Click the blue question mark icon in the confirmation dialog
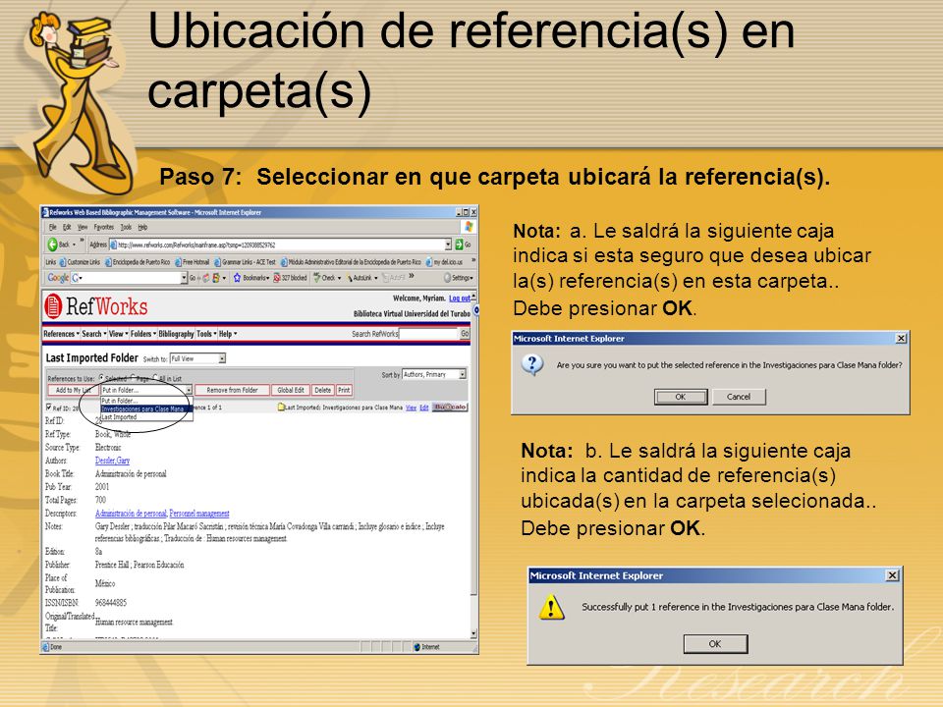The height and width of the screenshot is (707, 943). coord(532,365)
